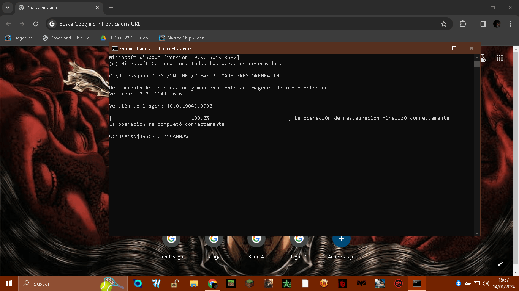The image size is (519, 291).
Task: Open the blue ring app in taskbar
Action: pyautogui.click(x=138, y=283)
